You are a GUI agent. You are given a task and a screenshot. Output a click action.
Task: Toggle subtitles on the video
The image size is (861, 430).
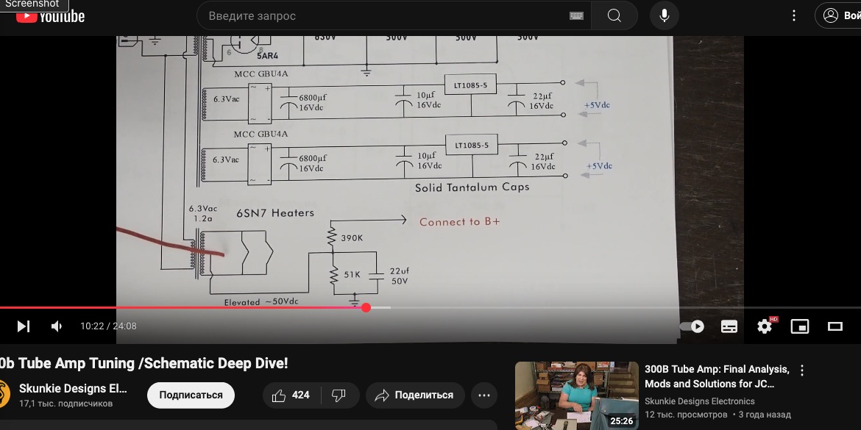coord(729,326)
